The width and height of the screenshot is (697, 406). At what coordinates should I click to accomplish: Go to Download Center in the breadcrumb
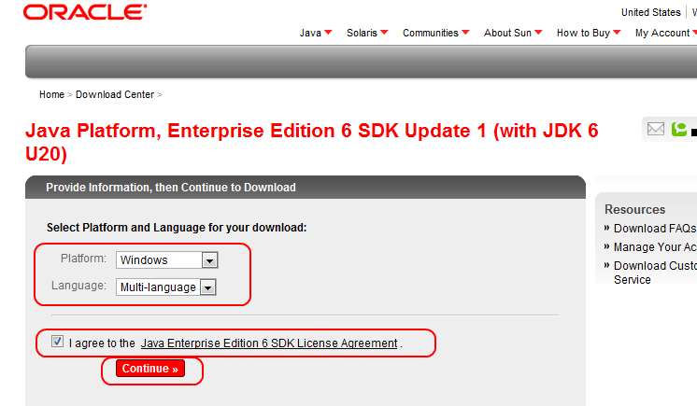[x=115, y=94]
